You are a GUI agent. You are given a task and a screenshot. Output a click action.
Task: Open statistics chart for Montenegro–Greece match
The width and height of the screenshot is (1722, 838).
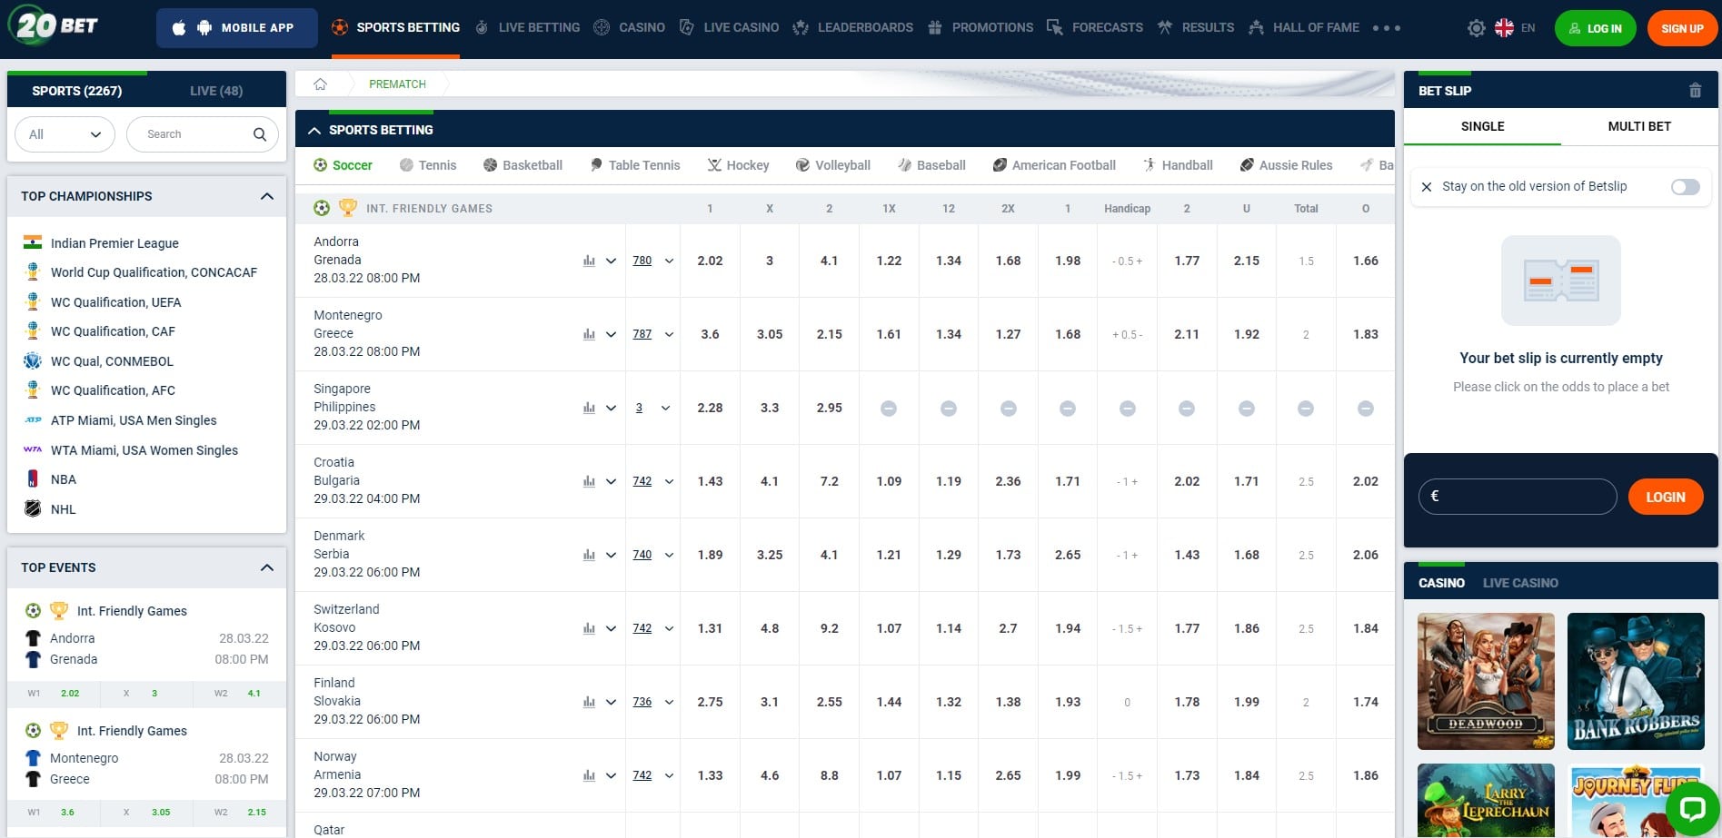(x=589, y=334)
